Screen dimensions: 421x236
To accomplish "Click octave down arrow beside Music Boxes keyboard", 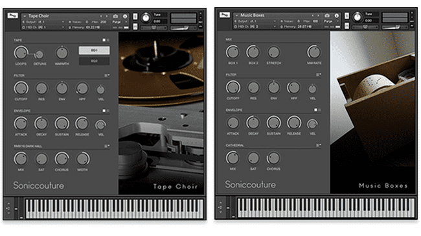I will [x=220, y=213].
